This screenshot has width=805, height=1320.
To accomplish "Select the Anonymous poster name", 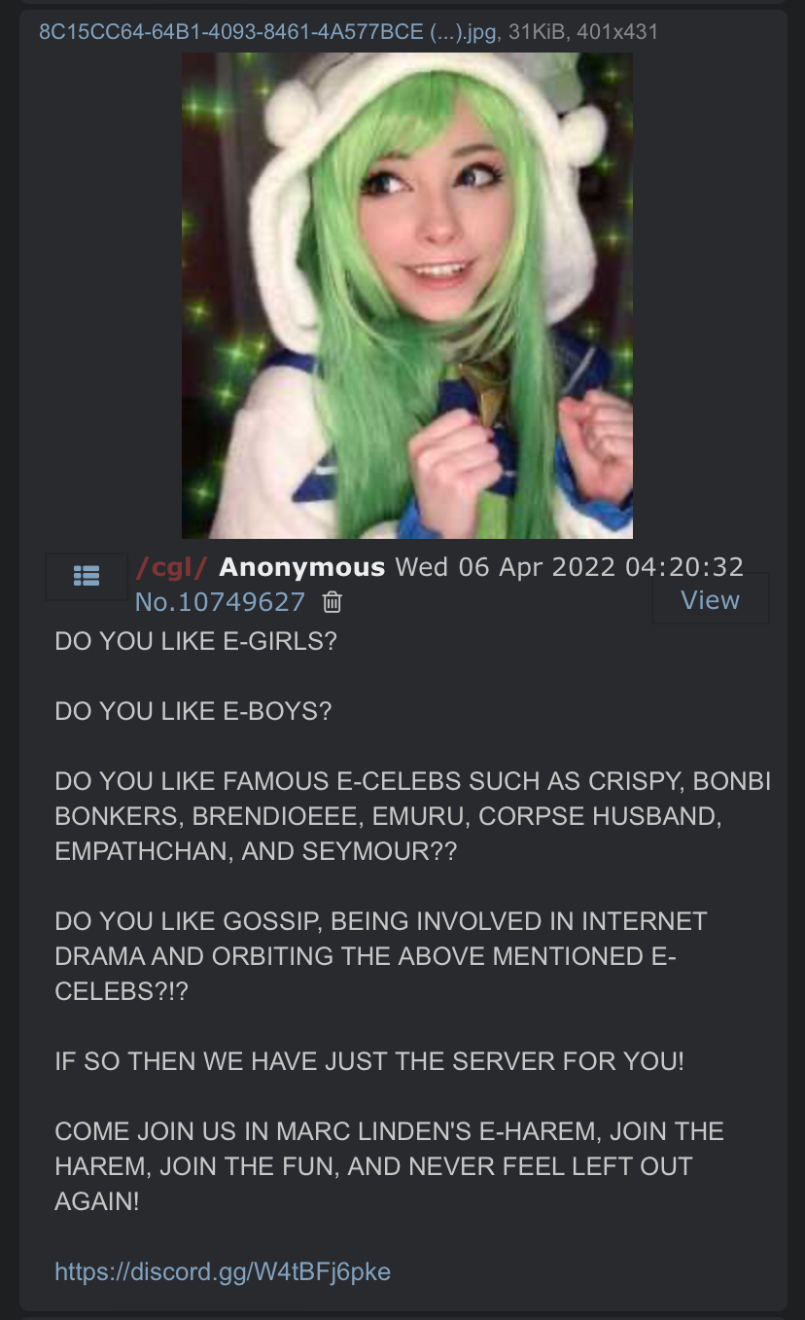I will (x=302, y=566).
